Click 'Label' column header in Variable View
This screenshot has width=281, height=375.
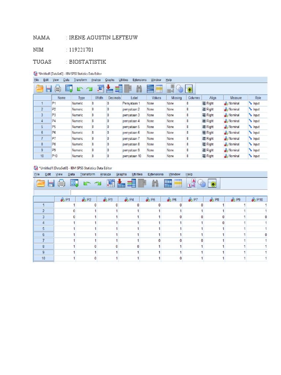point(134,98)
